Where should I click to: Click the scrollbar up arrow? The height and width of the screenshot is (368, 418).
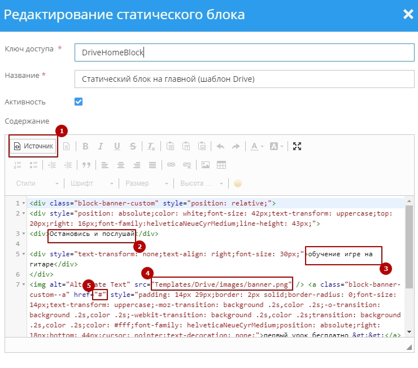tap(409, 201)
